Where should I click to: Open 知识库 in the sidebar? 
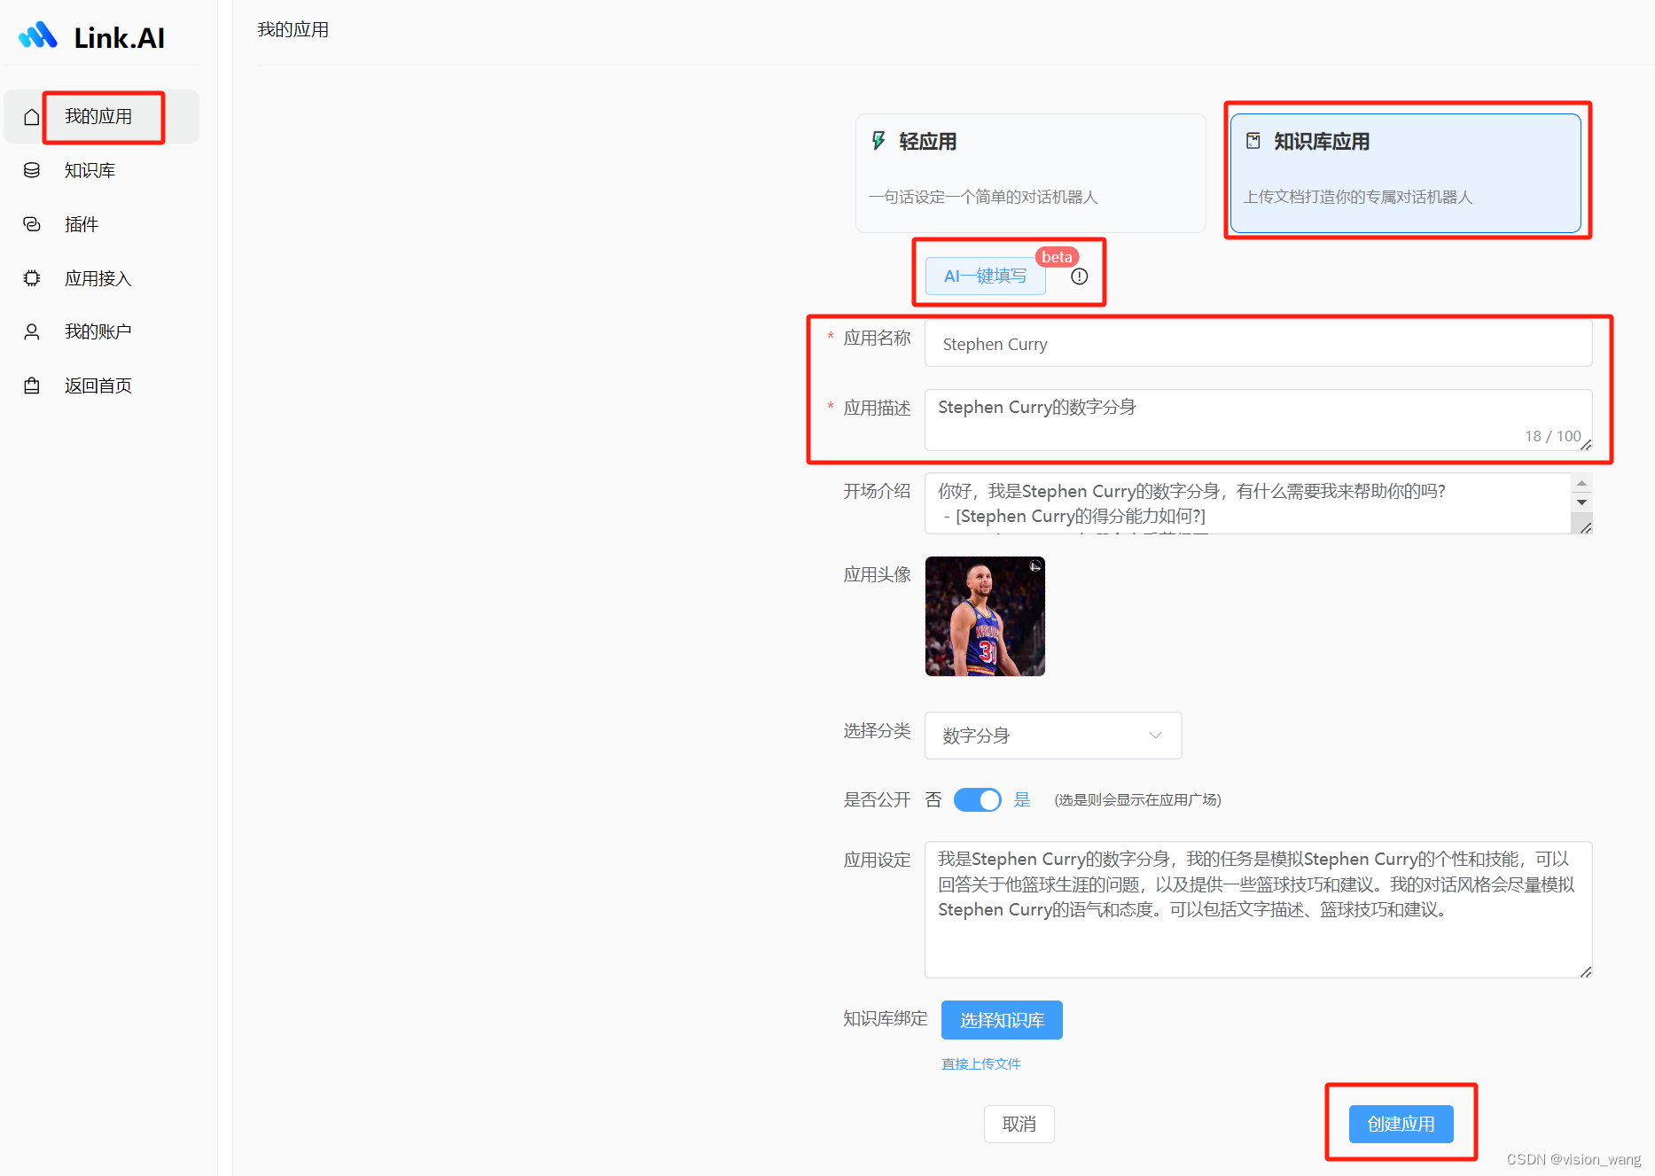point(101,170)
